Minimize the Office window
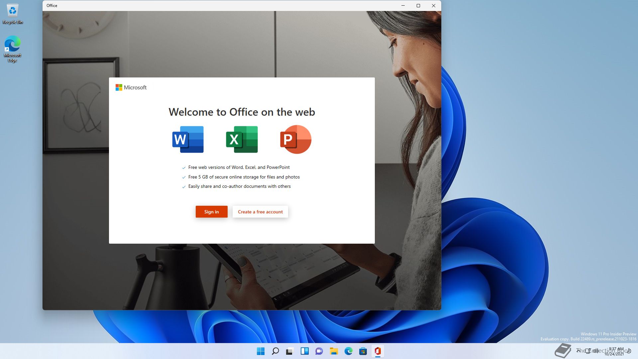The height and width of the screenshot is (359, 638). pyautogui.click(x=403, y=6)
